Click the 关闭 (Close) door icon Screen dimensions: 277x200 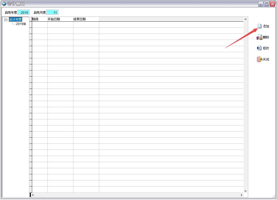(259, 59)
